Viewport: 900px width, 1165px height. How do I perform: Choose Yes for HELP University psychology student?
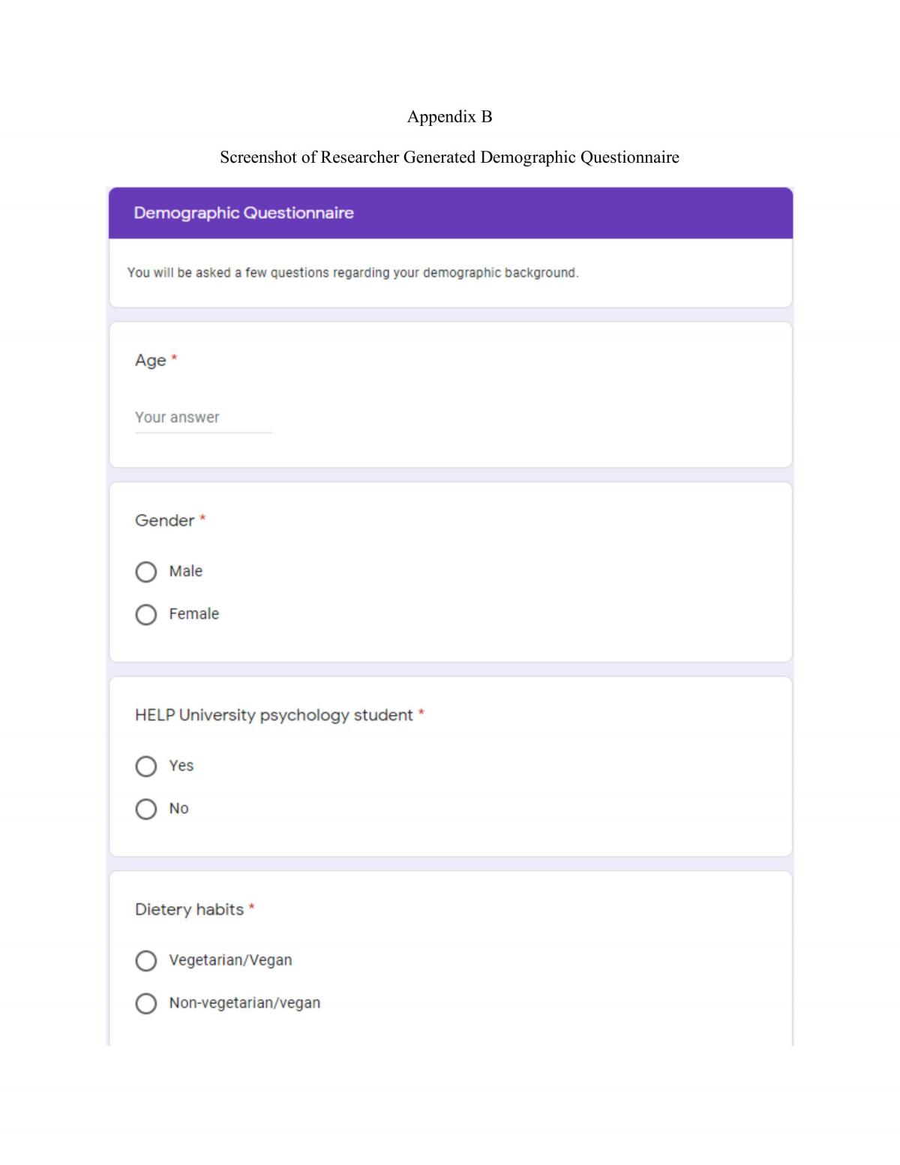tap(146, 767)
